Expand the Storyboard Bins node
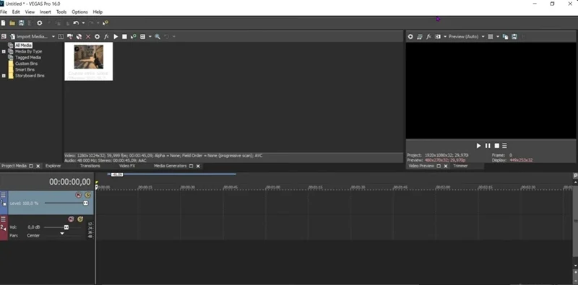The width and height of the screenshot is (578, 285). click(x=4, y=76)
